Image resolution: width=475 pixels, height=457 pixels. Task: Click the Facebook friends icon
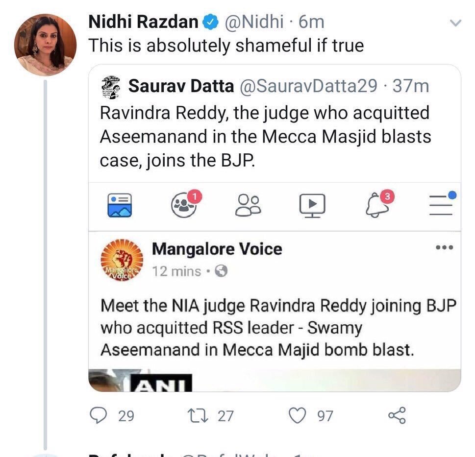[x=249, y=204]
